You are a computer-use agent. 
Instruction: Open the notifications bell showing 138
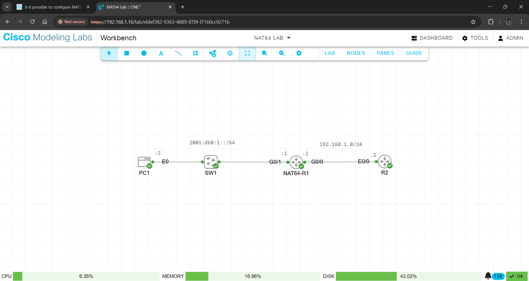(494, 276)
